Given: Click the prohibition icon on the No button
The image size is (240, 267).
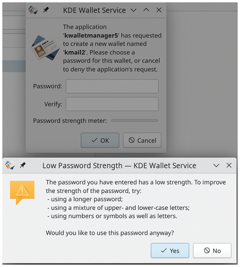Looking at the screenshot, I should pos(207,250).
